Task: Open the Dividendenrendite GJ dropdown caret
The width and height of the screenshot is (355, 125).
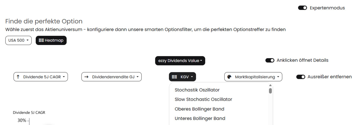Action: 138,77
